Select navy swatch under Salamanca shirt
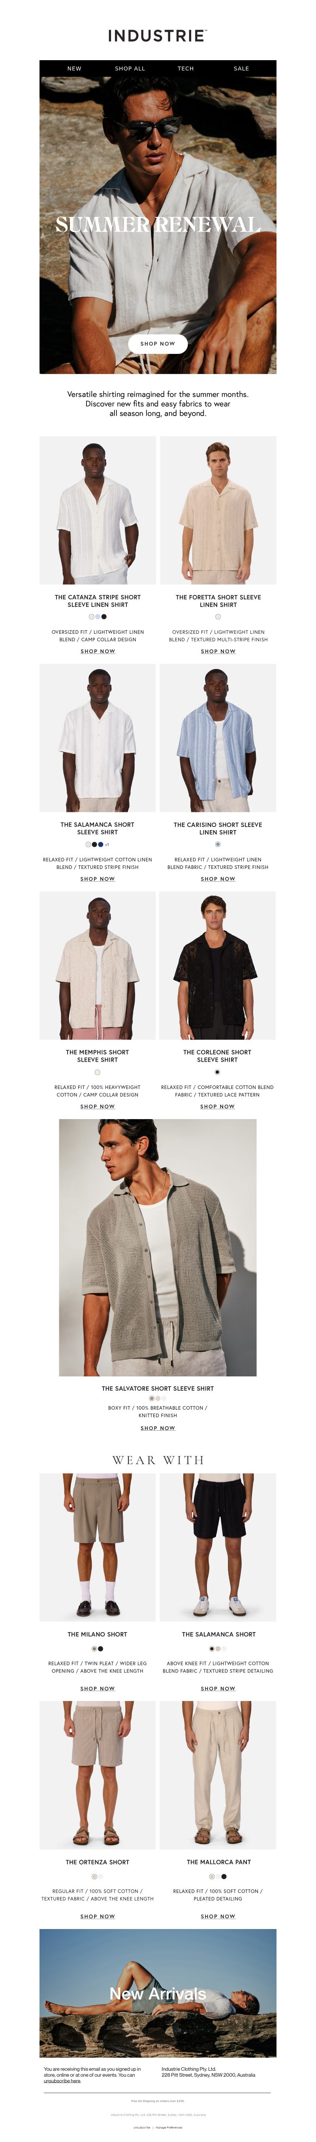The image size is (316, 2142). (100, 844)
